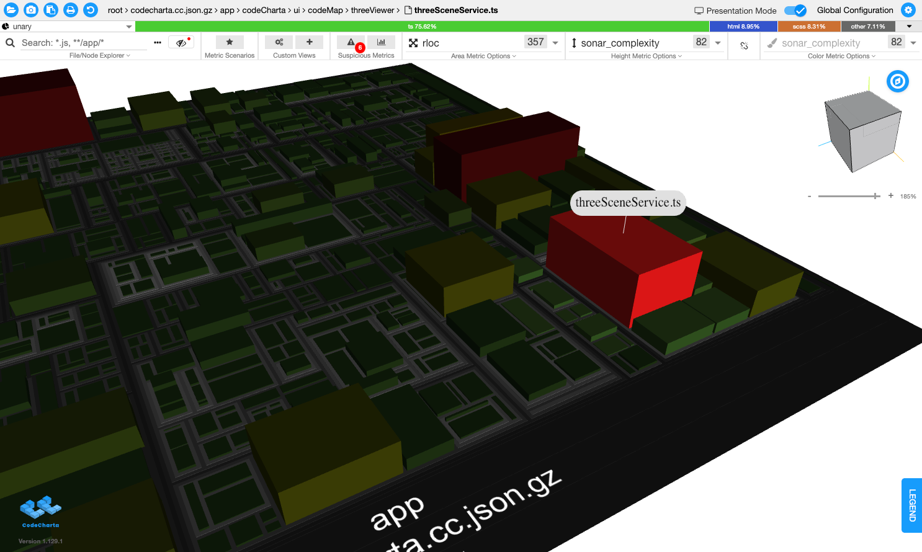Toggle the blacklist hidden-eye button
The width and height of the screenshot is (922, 552).
coord(181,42)
